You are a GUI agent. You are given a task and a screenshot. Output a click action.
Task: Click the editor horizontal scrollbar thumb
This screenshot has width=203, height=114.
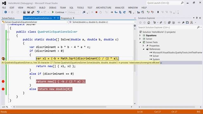[61, 107]
